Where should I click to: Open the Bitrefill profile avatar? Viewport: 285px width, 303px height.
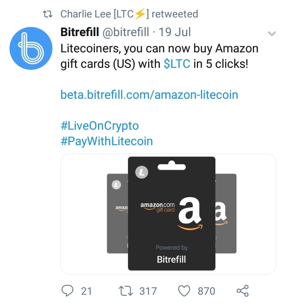(x=31, y=48)
